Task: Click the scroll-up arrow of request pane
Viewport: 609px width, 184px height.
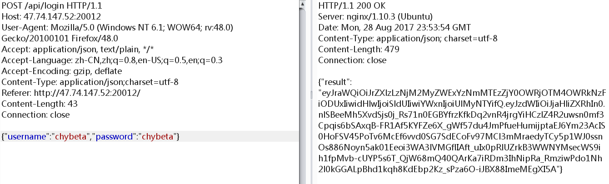Action: 302,4
